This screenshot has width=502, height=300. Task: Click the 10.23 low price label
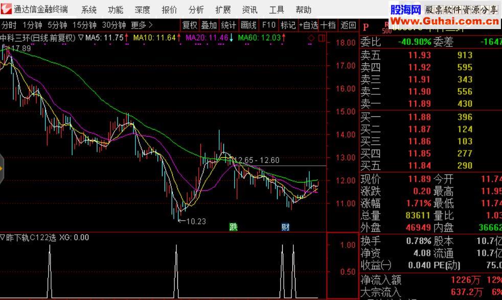(196, 221)
